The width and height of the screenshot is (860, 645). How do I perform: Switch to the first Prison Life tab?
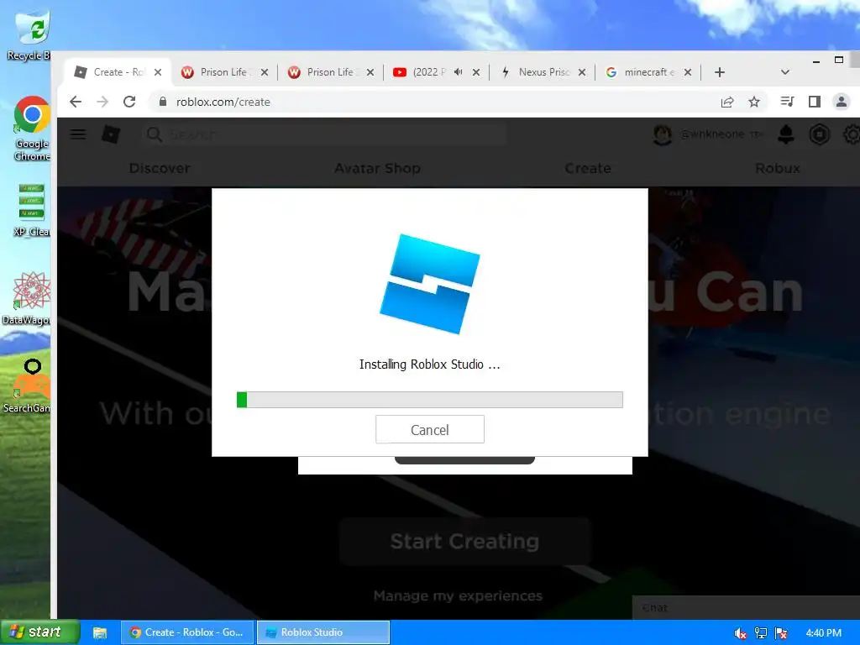click(223, 72)
